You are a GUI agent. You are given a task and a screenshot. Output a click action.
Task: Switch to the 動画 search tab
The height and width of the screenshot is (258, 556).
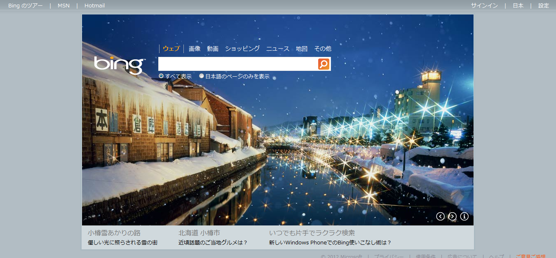click(x=213, y=49)
